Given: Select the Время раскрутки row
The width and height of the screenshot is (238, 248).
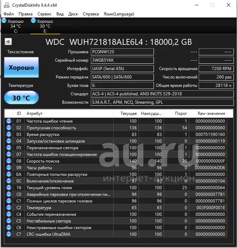Looking at the screenshot, I should point(116,134).
